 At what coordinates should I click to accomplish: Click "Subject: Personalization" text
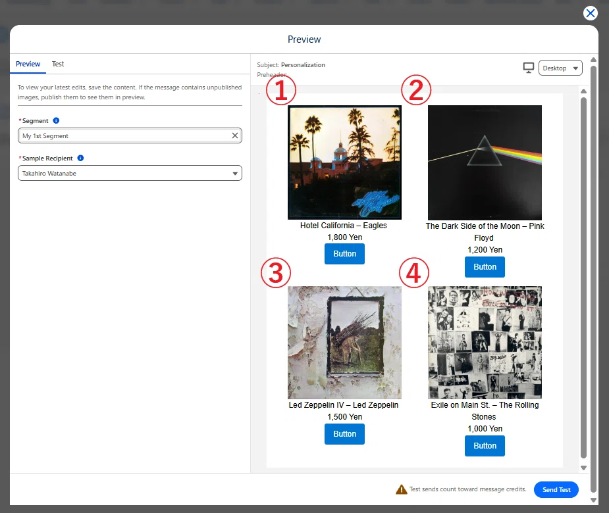[291, 65]
